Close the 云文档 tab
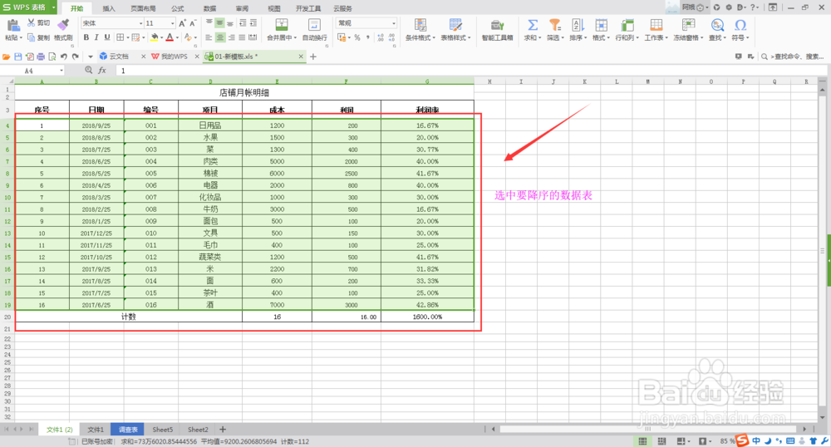Screen dimensions: 831x447 pyautogui.click(x=143, y=56)
